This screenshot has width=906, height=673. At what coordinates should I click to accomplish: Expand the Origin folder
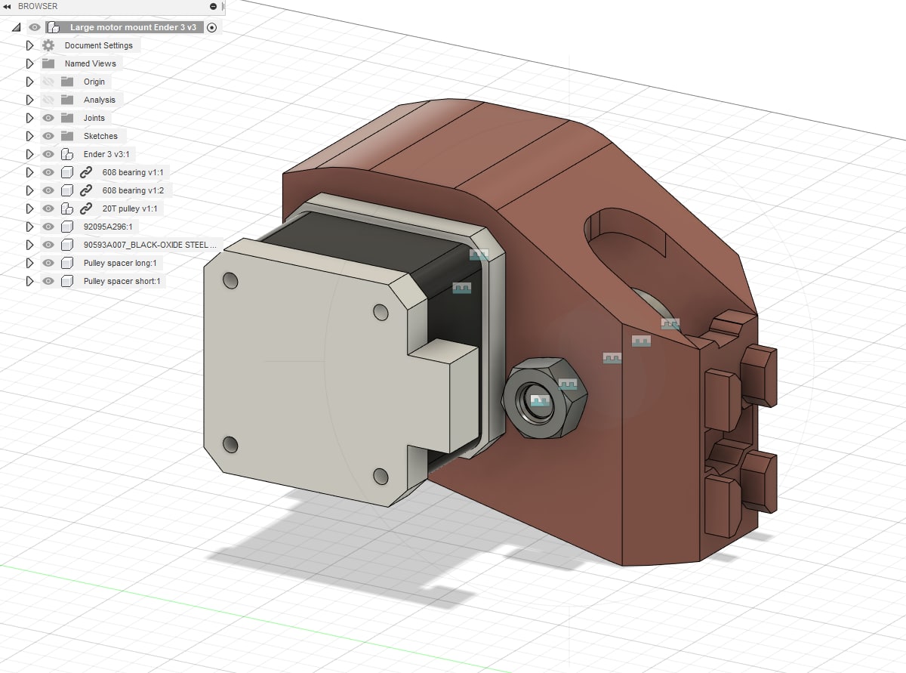click(x=30, y=82)
